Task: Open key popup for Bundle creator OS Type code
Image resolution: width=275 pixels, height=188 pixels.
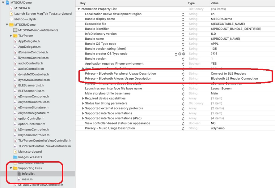Action: coord(176,54)
